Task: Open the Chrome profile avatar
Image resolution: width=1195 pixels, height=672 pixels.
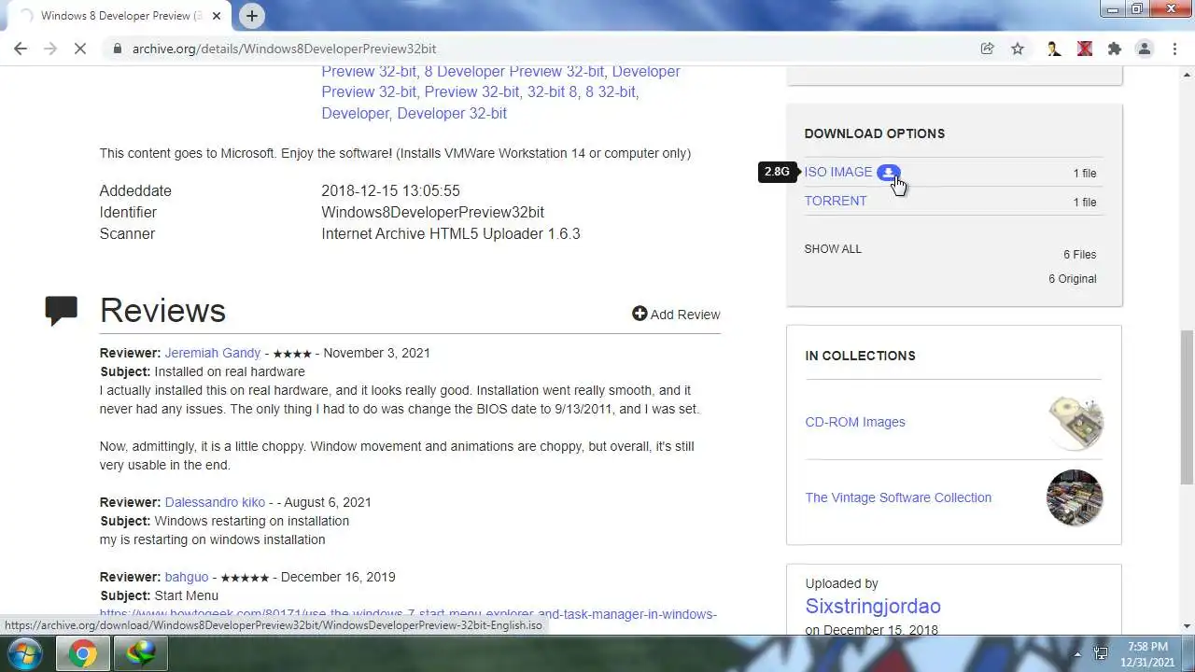Action: click(1145, 49)
